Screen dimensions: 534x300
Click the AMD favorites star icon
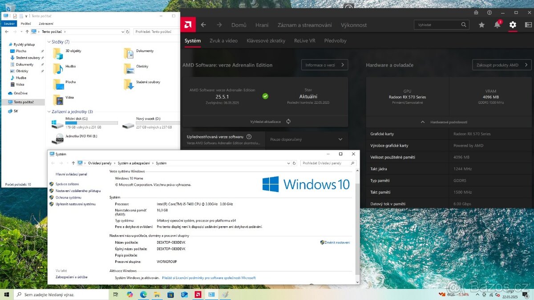click(481, 25)
